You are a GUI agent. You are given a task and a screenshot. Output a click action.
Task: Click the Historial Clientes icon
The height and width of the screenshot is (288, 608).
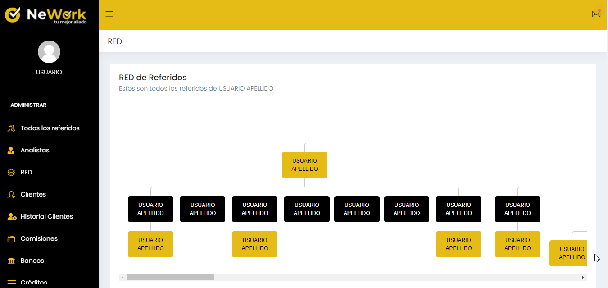tap(12, 217)
